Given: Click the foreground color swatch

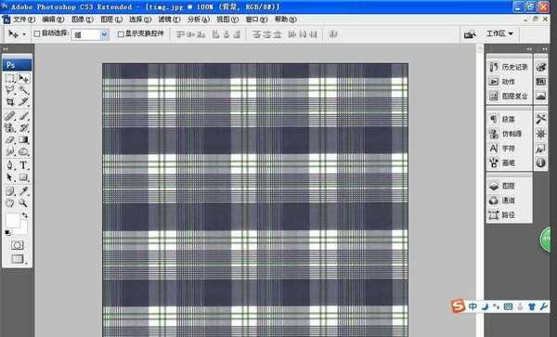Looking at the screenshot, I should click(x=13, y=220).
